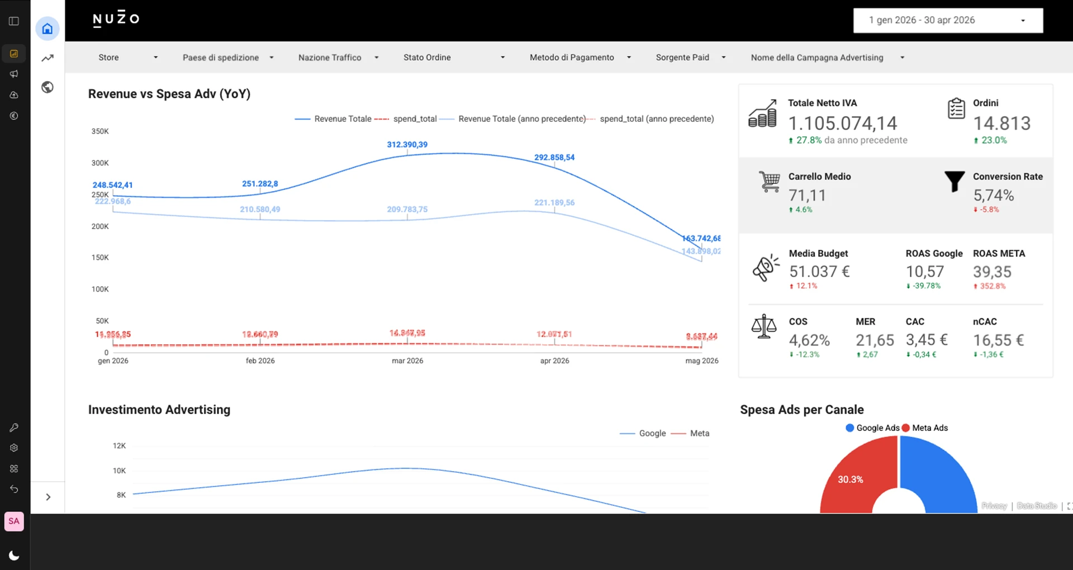Expand the report page navigation chevron

[x=48, y=497]
